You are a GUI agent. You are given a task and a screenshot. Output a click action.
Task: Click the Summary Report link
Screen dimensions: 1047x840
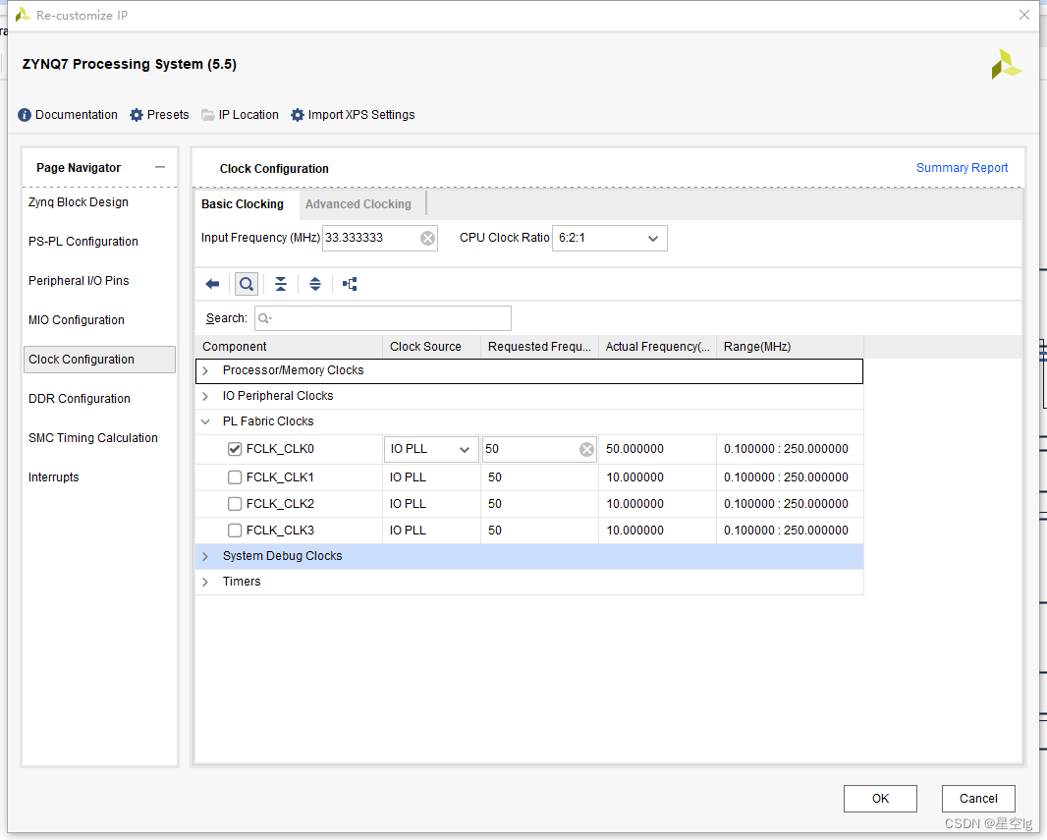pos(962,168)
